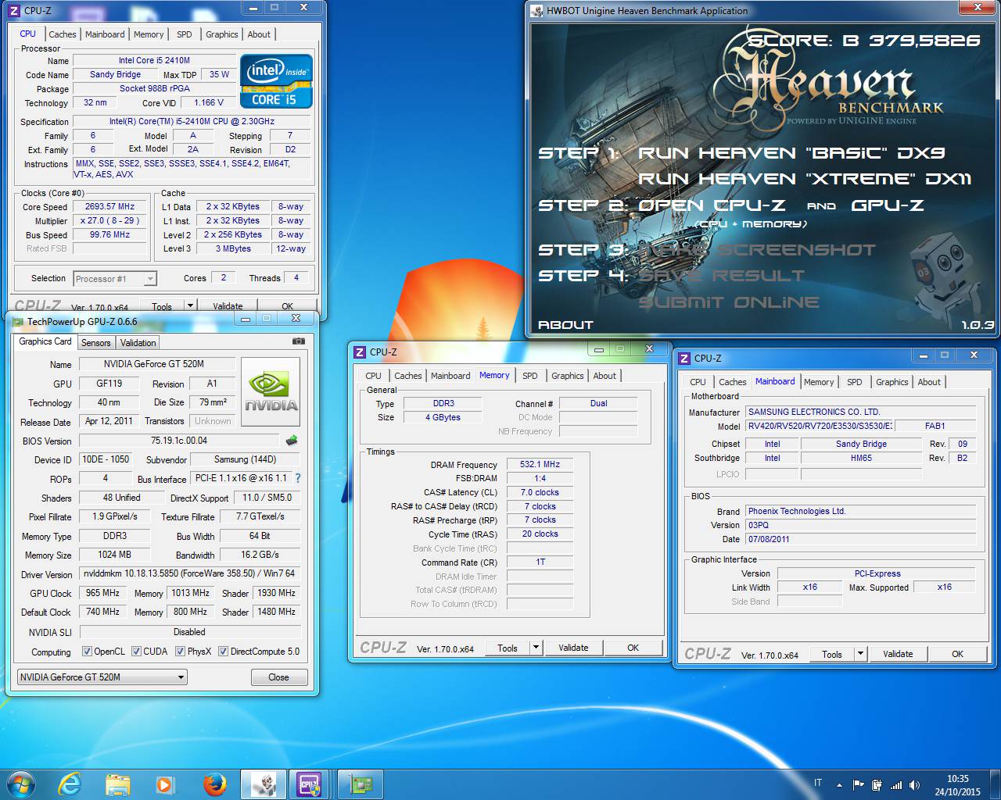Toggle the PhysX checkbox
The height and width of the screenshot is (800, 1001).
click(x=181, y=652)
